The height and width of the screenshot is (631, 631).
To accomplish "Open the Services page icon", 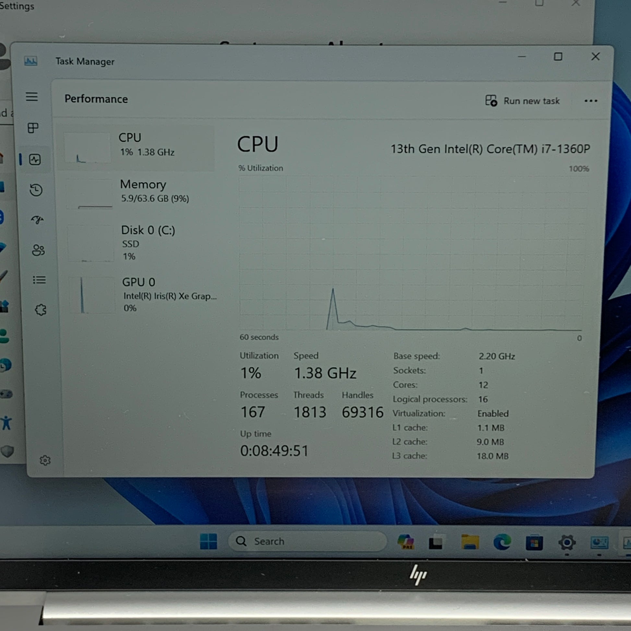I will (x=41, y=310).
